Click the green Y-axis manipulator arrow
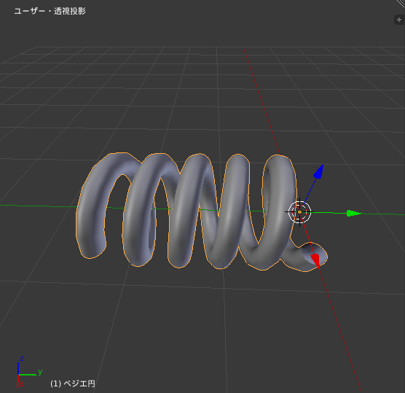Screen dimensions: 405x393 (354, 214)
